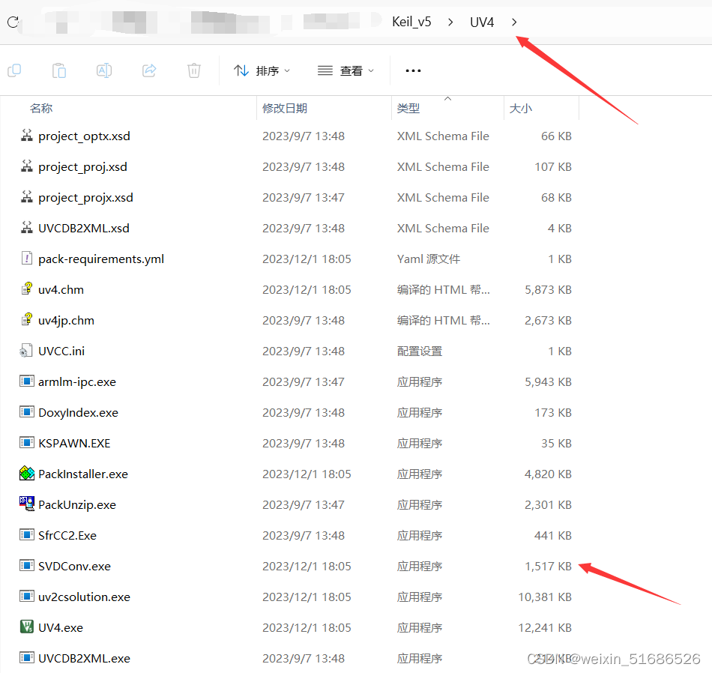Click the file name uv4jp.chm
This screenshot has height=673, width=712.
(x=66, y=321)
